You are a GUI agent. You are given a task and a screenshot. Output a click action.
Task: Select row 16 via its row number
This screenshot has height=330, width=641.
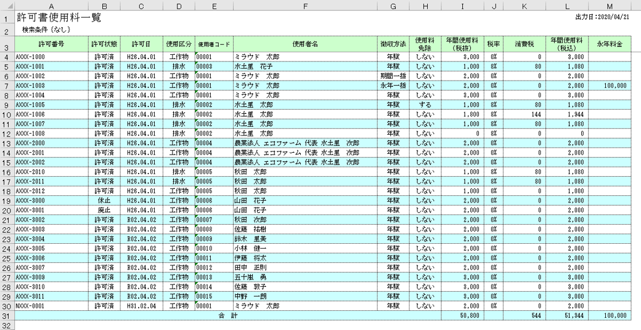[x=7, y=172]
